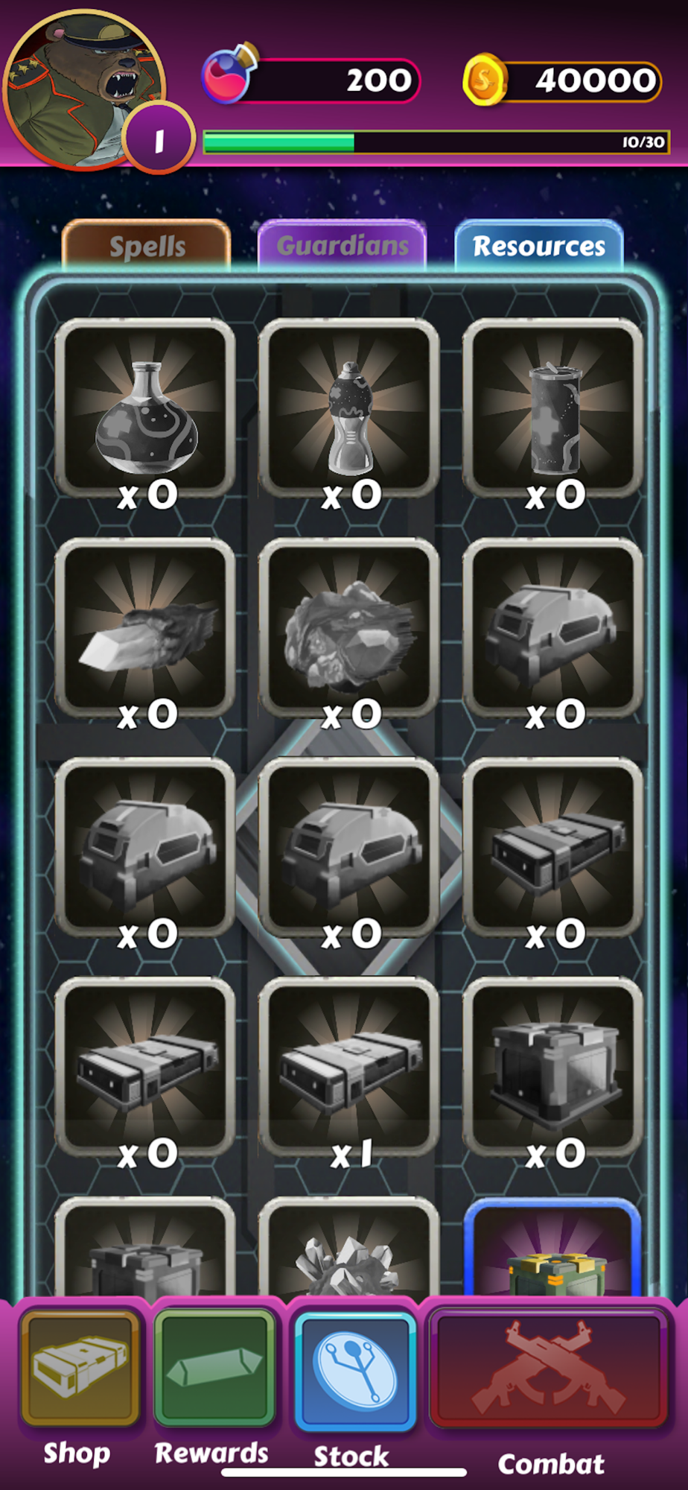The height and width of the screenshot is (1490, 688).
Task: Select the tall canister drink item
Action: click(553, 408)
